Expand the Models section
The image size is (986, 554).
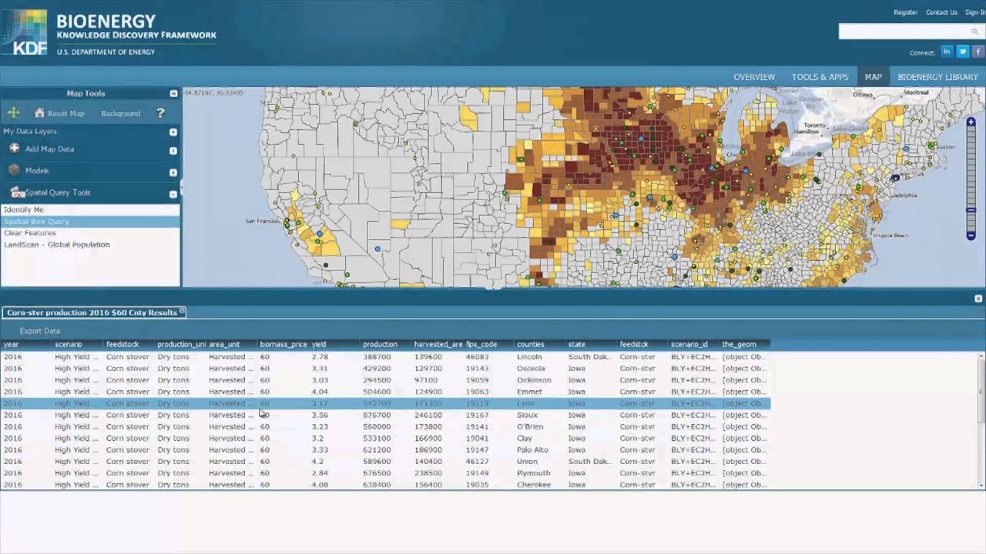tap(173, 172)
